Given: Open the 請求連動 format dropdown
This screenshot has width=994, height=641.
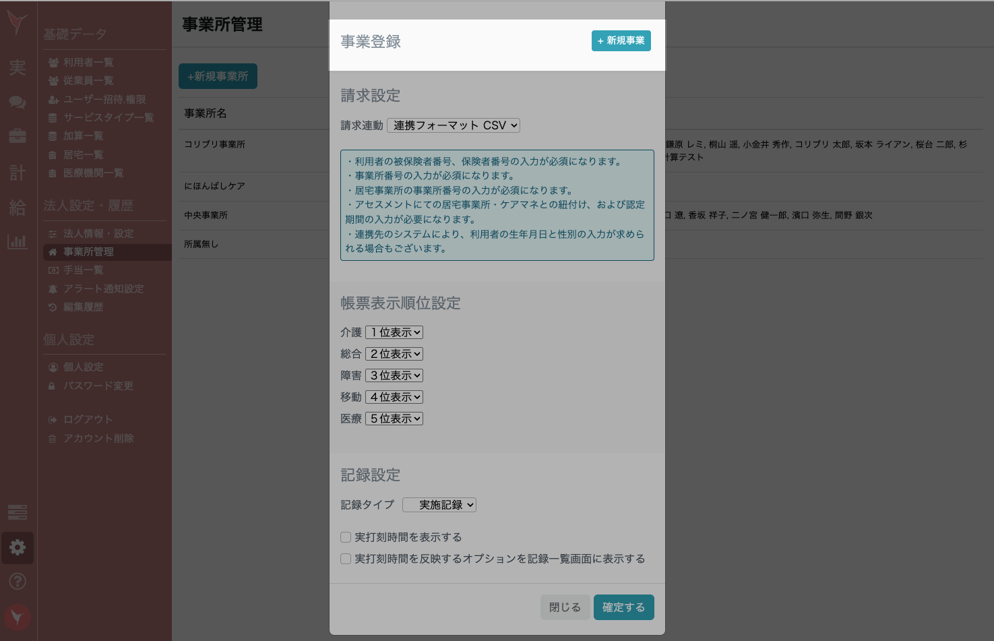Looking at the screenshot, I should click(x=452, y=125).
